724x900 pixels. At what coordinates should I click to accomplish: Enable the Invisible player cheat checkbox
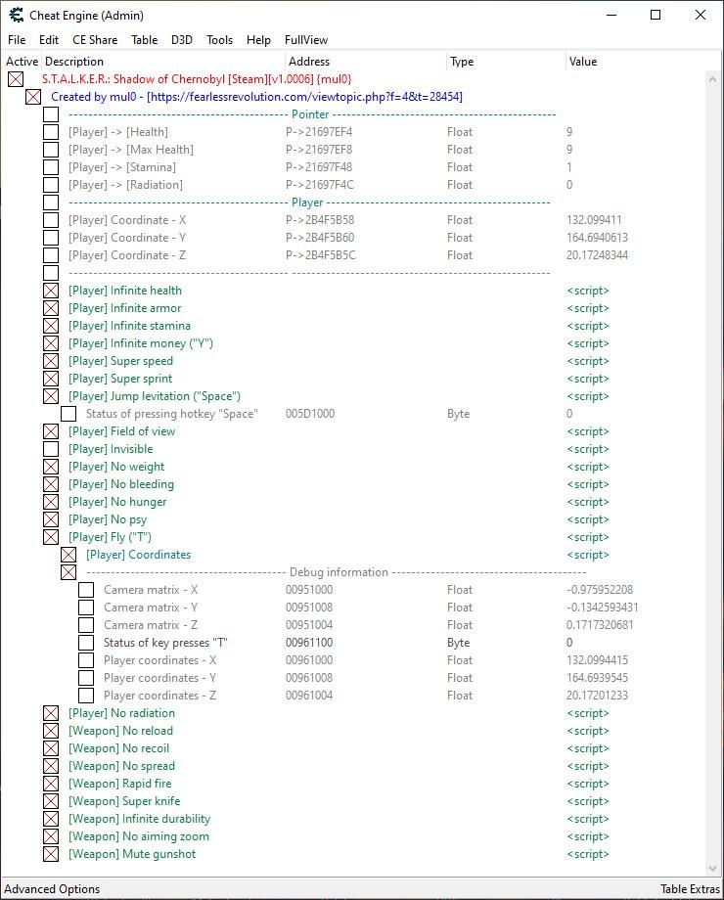click(51, 449)
